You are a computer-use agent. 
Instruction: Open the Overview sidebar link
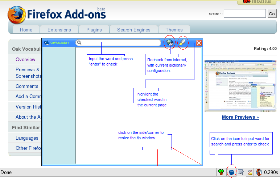25,59
